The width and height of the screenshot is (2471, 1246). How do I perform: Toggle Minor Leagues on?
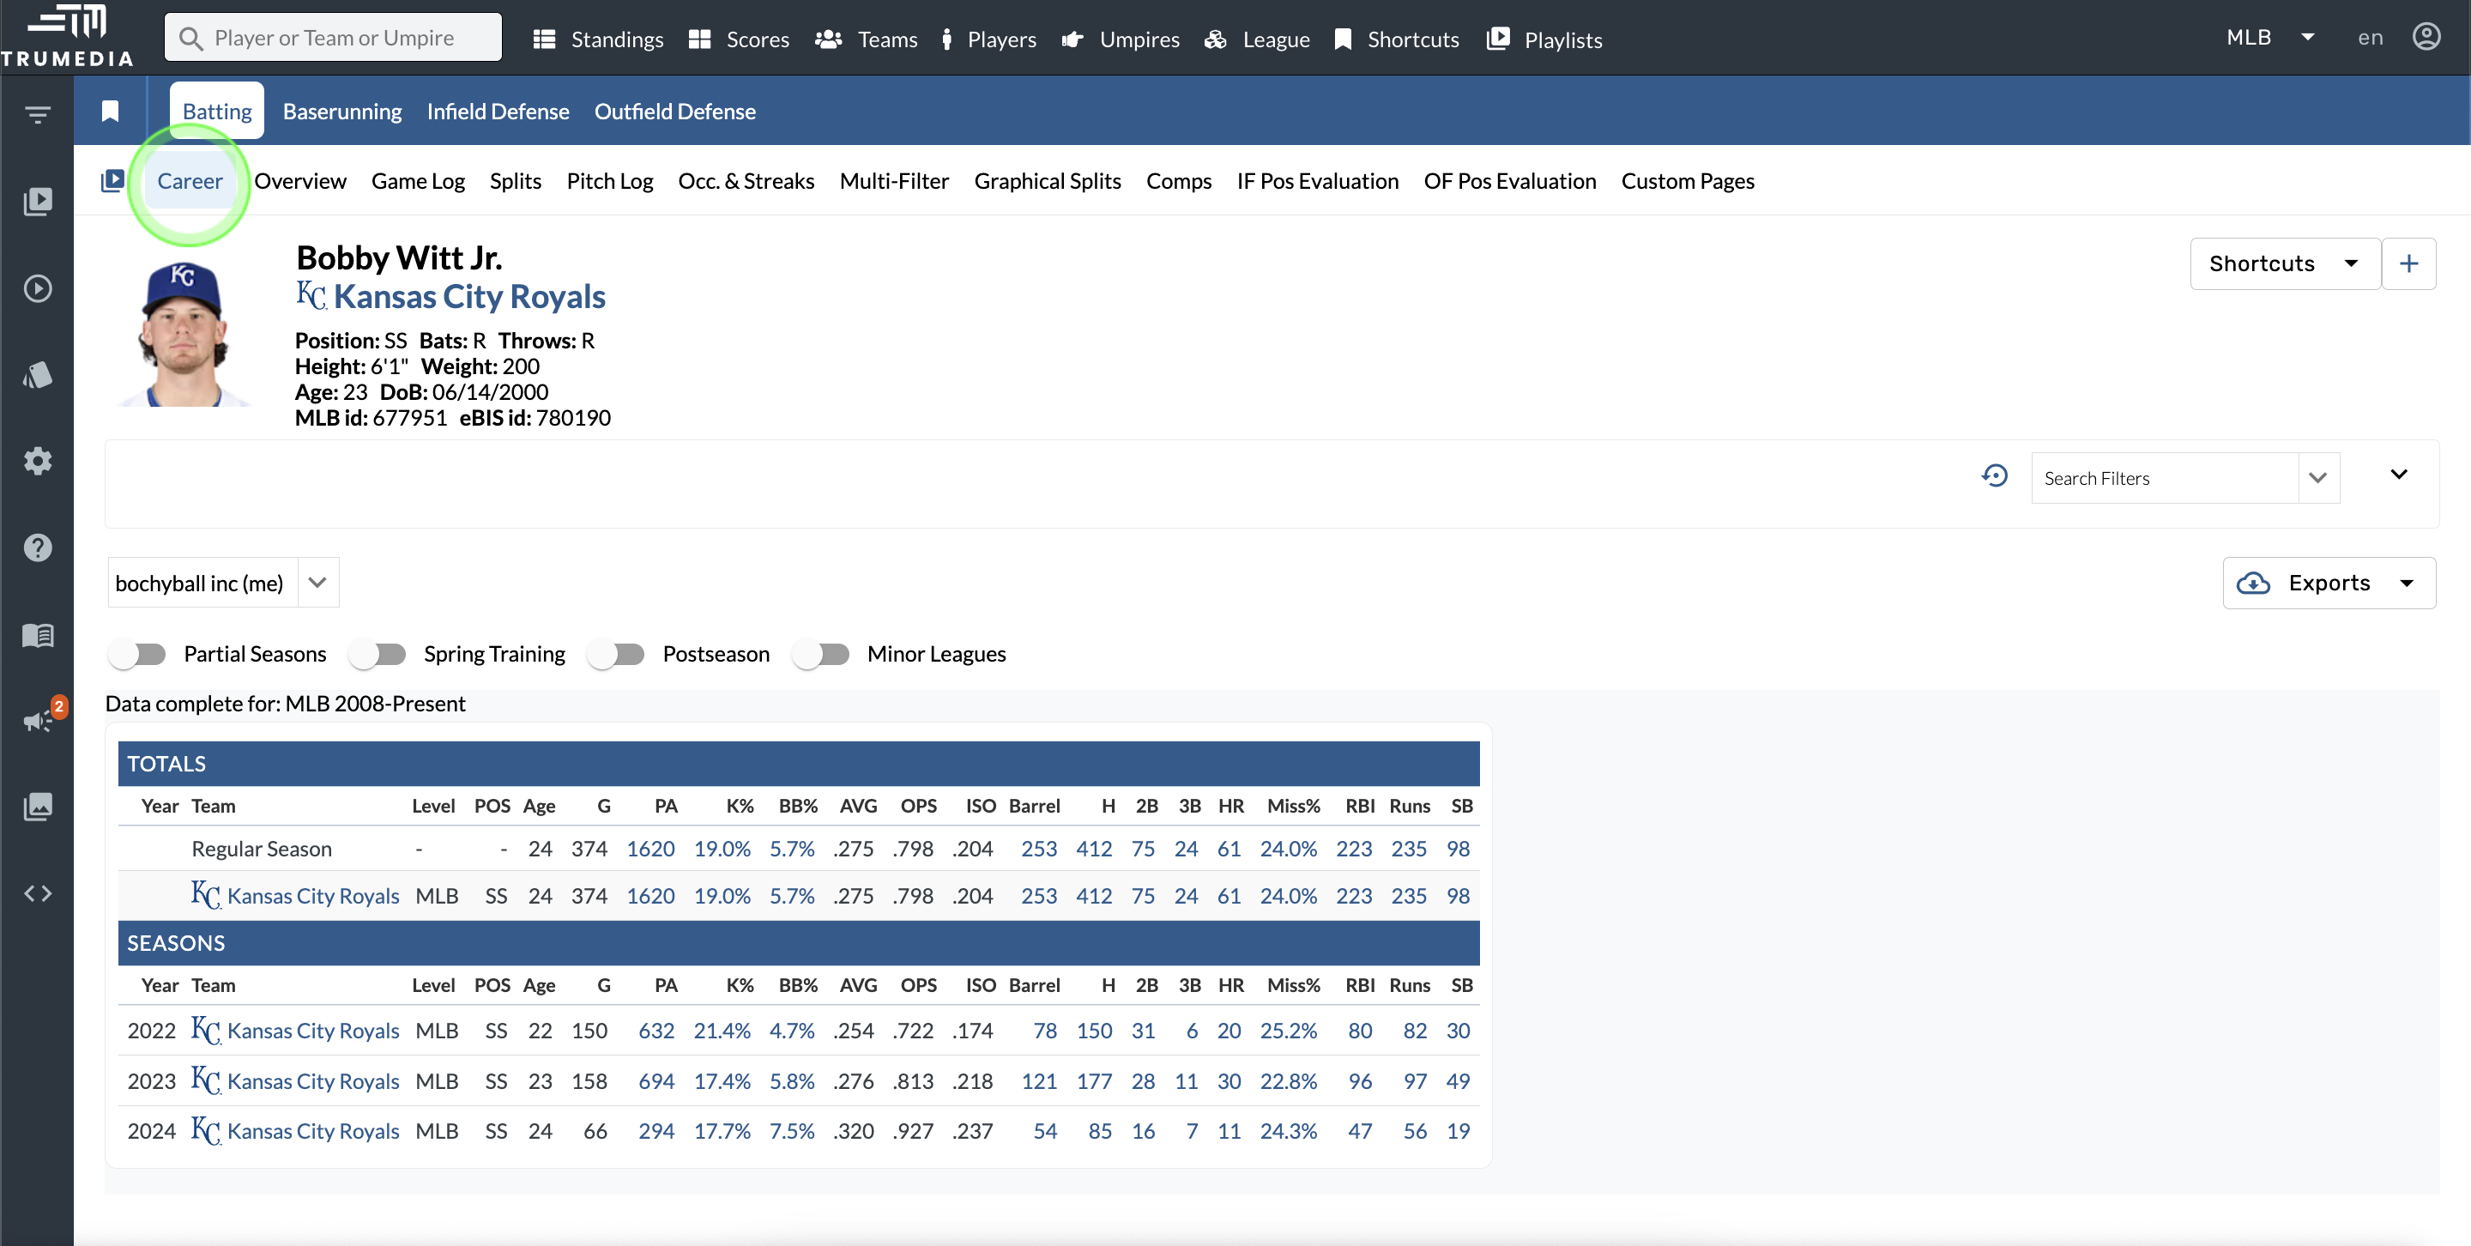click(821, 654)
